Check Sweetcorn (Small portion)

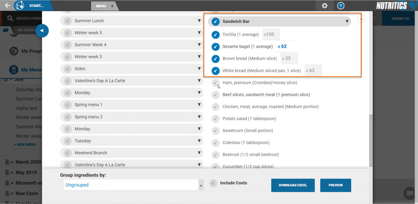point(216,130)
